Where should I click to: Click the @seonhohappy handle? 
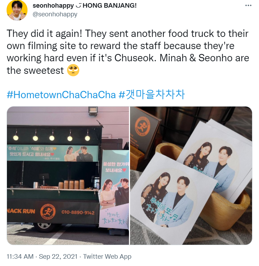[x=55, y=14]
